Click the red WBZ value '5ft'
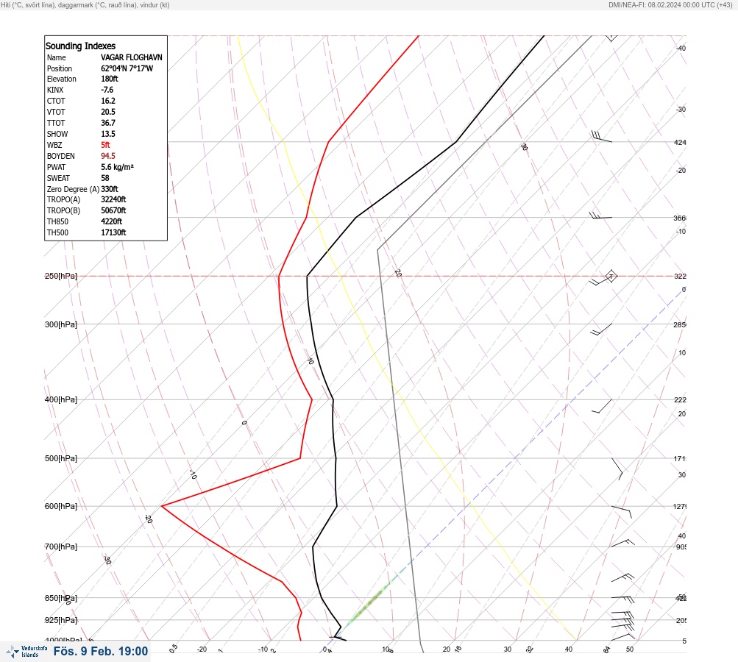This screenshot has height=662, width=738. (x=105, y=145)
